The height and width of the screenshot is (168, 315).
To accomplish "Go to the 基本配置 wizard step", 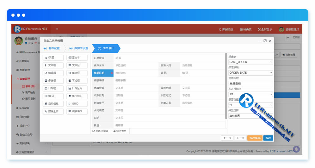I will [52, 48].
